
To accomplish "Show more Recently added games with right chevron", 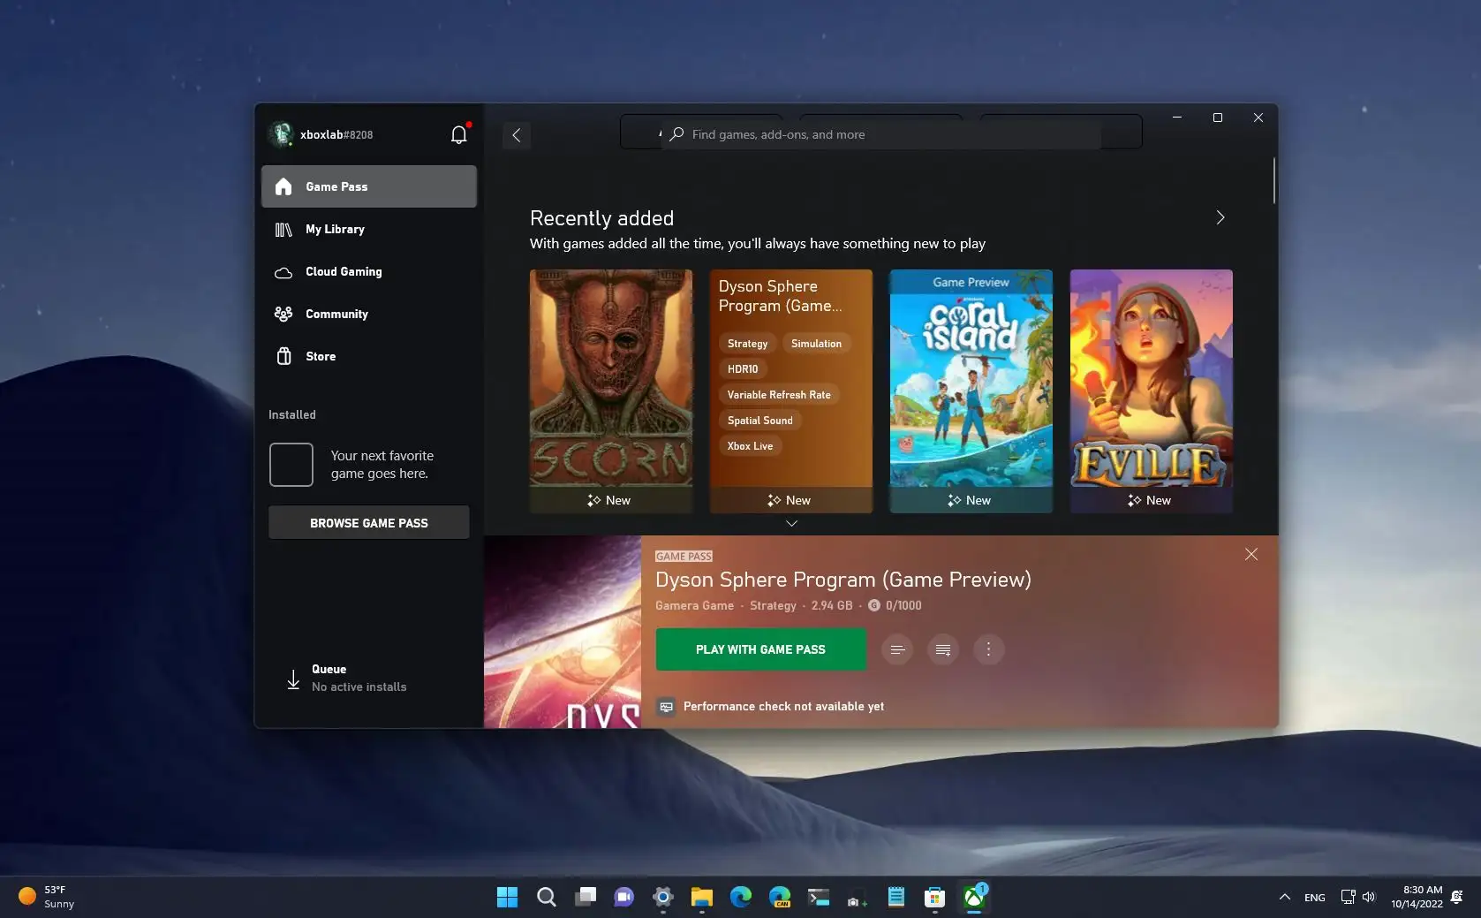I will [x=1220, y=217].
